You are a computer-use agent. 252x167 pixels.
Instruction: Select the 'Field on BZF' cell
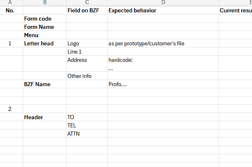[87, 10]
